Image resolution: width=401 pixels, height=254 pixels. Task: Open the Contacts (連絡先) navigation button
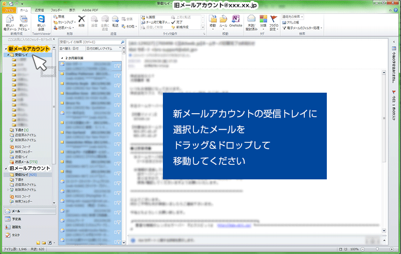point(30,227)
